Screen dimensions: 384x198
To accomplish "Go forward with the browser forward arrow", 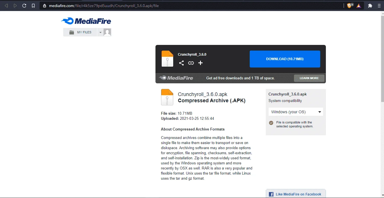I will (x=15, y=6).
